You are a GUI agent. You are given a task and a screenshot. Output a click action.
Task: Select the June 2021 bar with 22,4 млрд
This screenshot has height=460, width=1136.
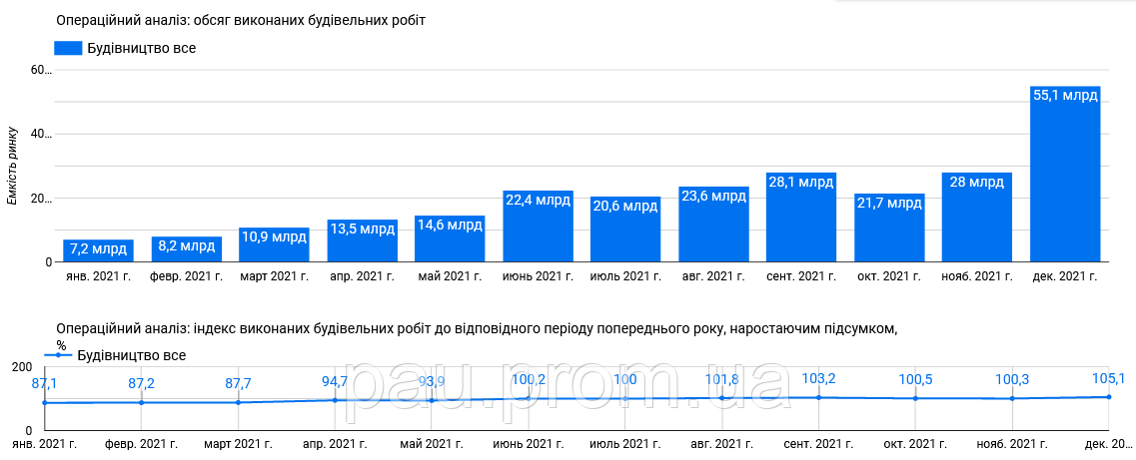[538, 227]
